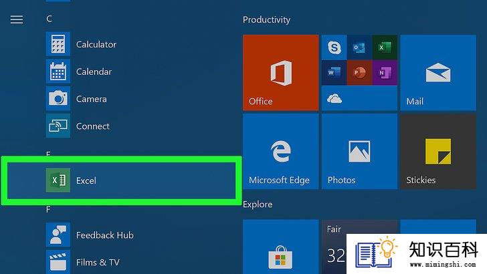The height and width of the screenshot is (274, 487).
Task: Launch the Connect app icon
Action: (x=58, y=126)
